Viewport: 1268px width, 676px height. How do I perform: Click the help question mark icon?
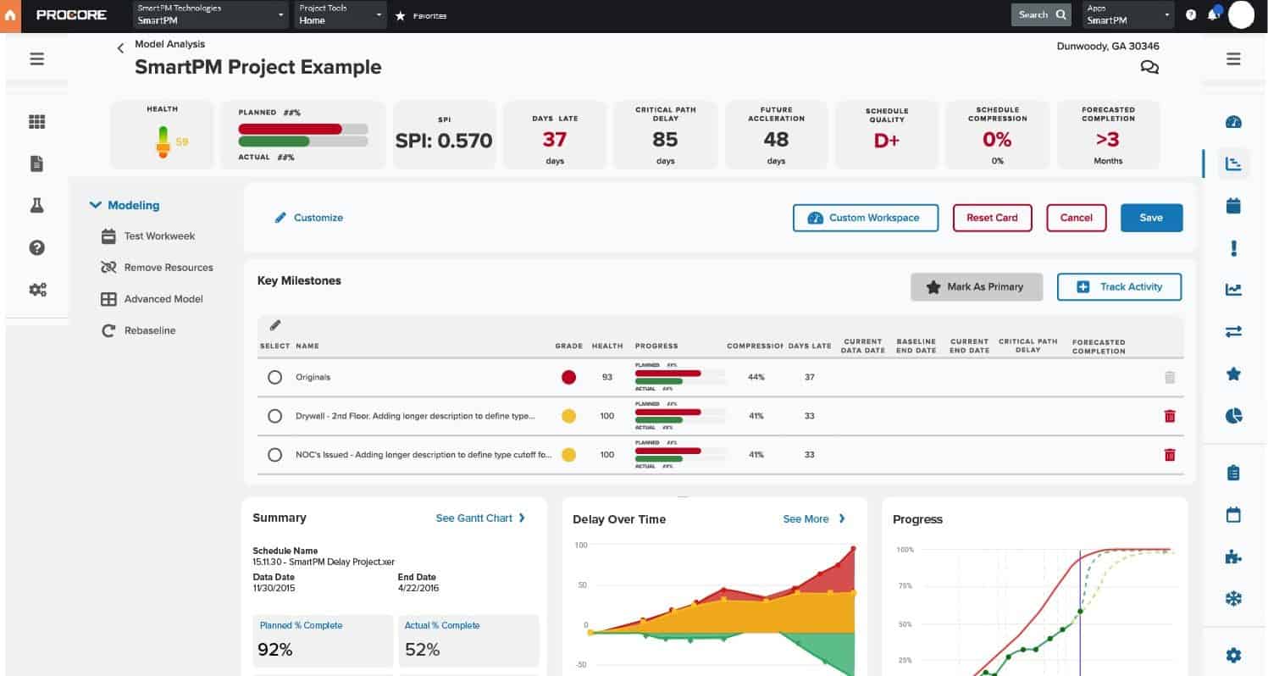click(36, 247)
